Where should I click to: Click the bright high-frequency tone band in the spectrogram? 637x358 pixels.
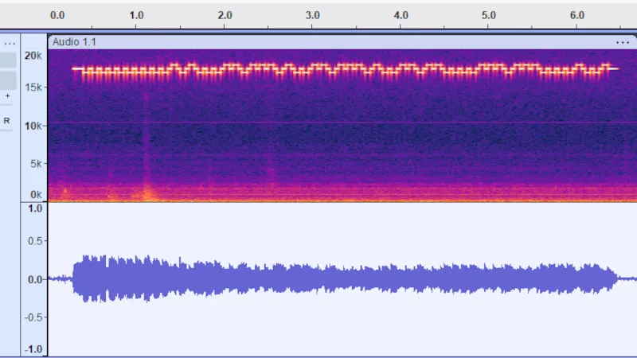[342, 70]
